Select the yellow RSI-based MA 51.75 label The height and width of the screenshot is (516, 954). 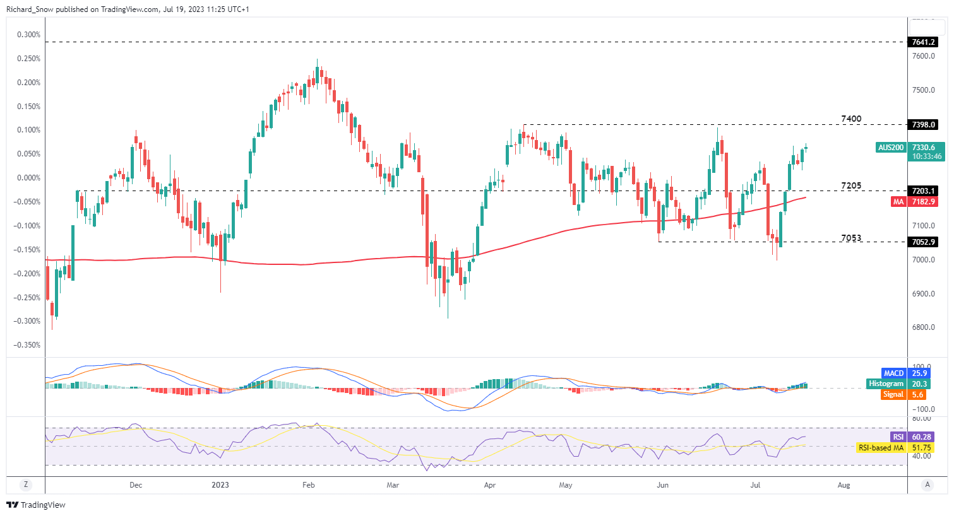coord(895,448)
